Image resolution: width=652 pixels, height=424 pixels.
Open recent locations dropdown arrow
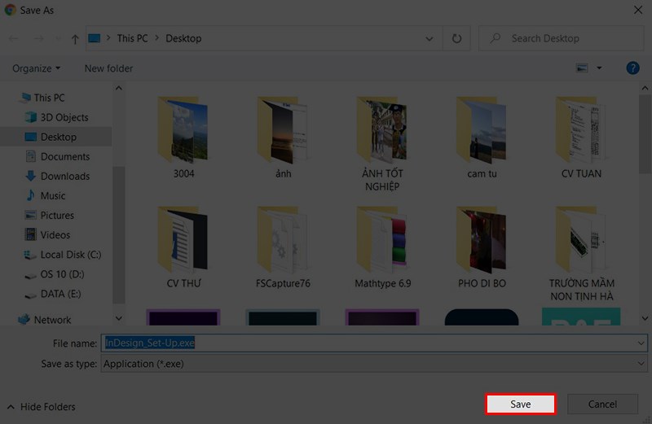point(58,38)
